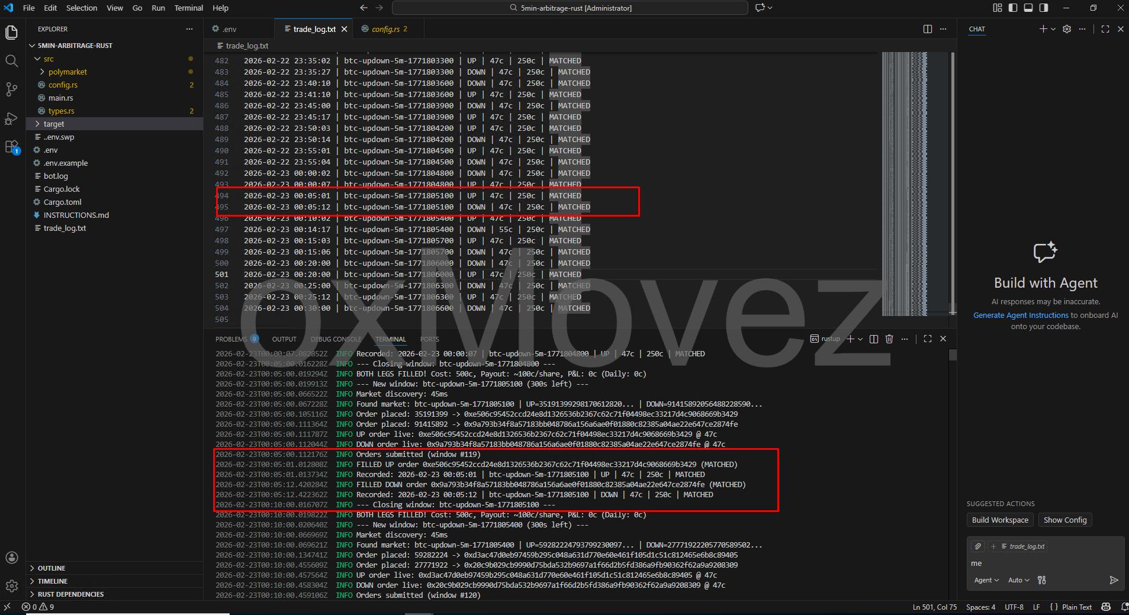This screenshot has height=615, width=1129.
Task: Open the Manage gear in the activity bar
Action: click(x=12, y=586)
